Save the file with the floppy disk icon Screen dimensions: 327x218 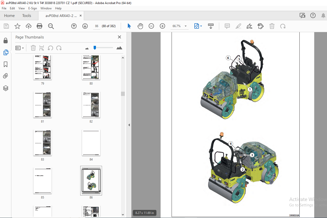[6, 26]
